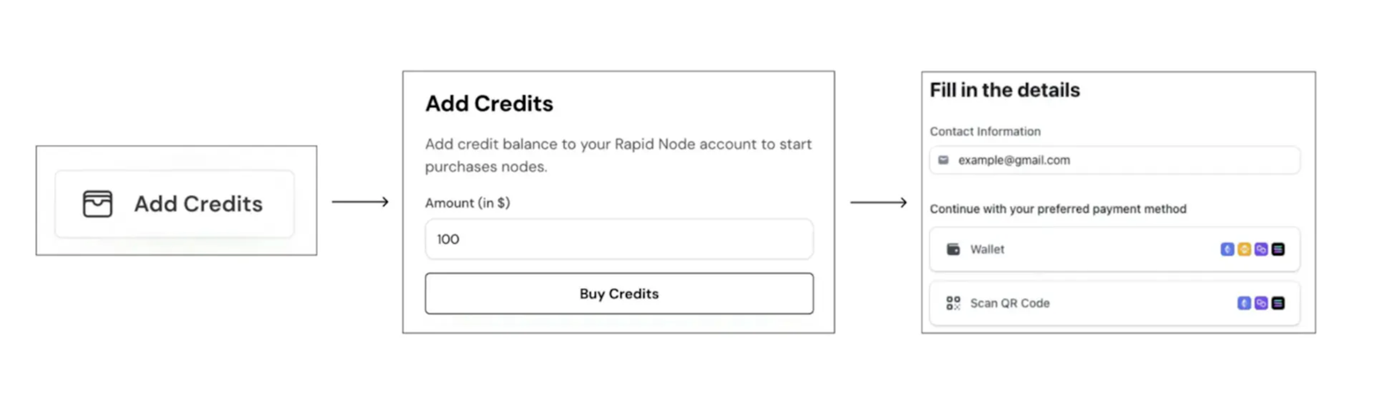The image size is (1374, 408).
Task: Click the Fill in the details heading
Action: (1005, 90)
